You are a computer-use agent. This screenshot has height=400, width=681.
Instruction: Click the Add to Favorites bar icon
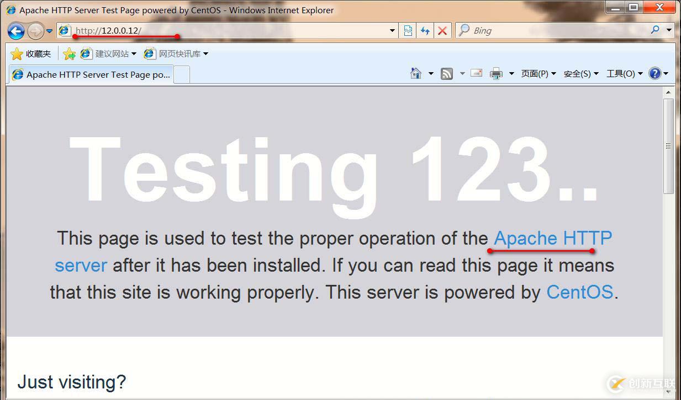point(69,53)
